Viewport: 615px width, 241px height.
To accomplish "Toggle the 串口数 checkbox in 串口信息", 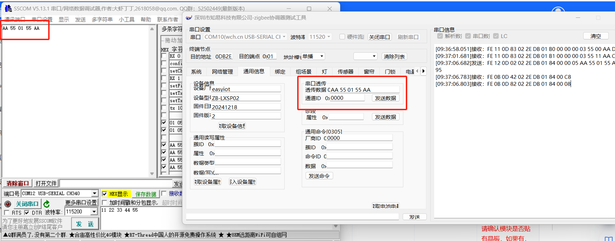I will [x=468, y=36].
